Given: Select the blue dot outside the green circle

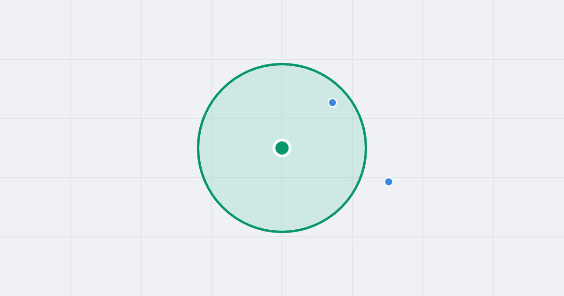Looking at the screenshot, I should pyautogui.click(x=389, y=182).
